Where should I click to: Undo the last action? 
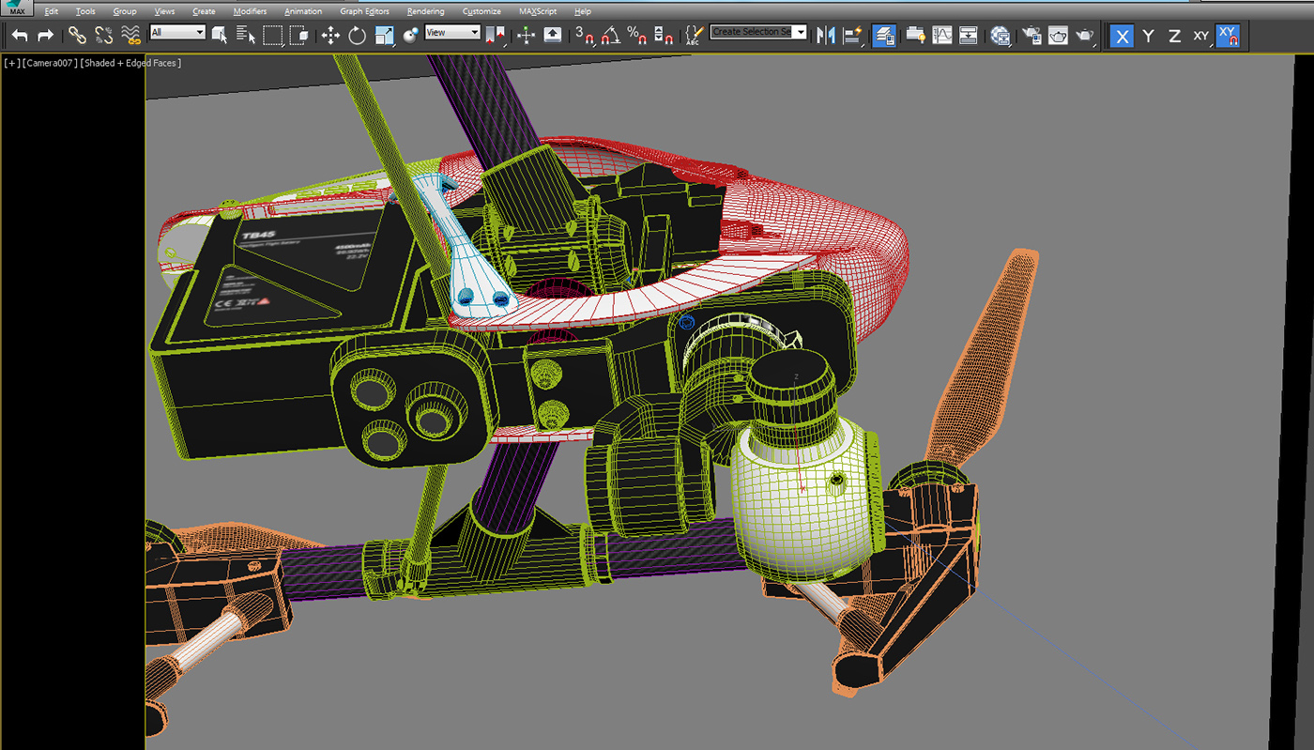pyautogui.click(x=17, y=35)
